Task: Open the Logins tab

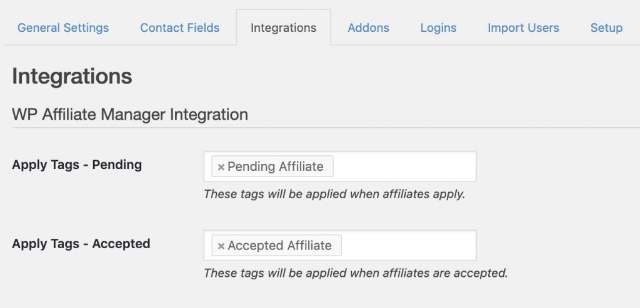Action: tap(438, 28)
